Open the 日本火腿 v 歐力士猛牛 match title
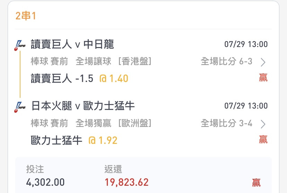 pos(83,106)
